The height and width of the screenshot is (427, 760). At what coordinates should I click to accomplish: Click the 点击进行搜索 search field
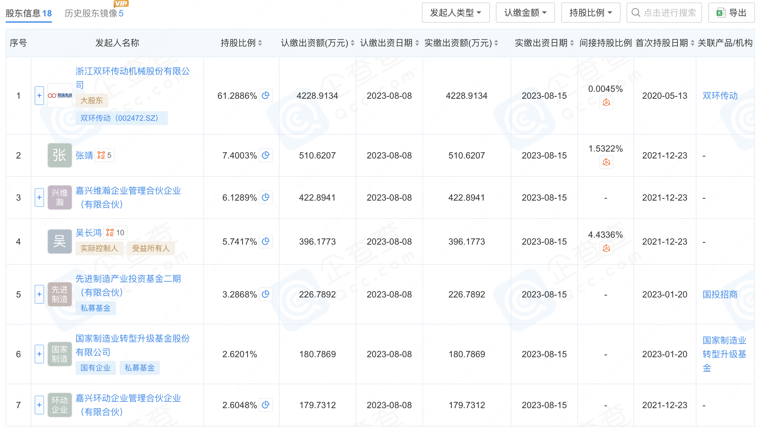coord(664,13)
